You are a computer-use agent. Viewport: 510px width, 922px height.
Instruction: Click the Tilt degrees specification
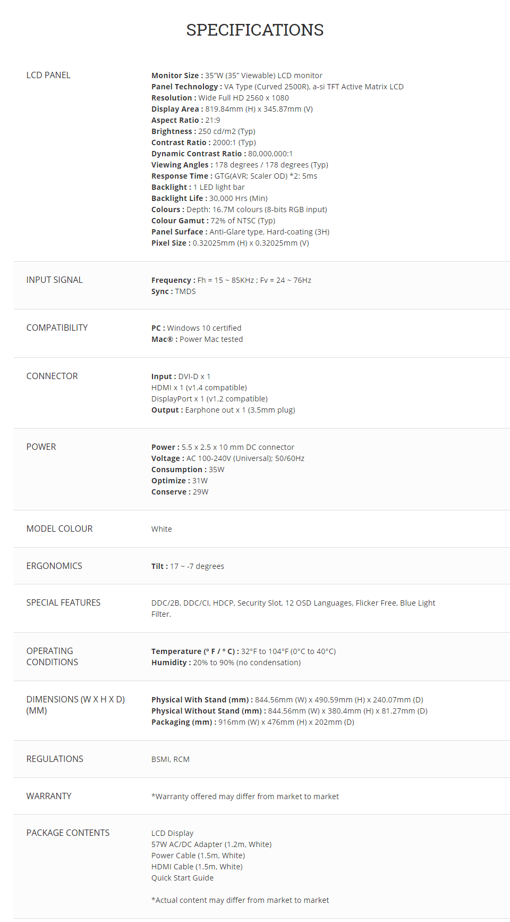188,566
